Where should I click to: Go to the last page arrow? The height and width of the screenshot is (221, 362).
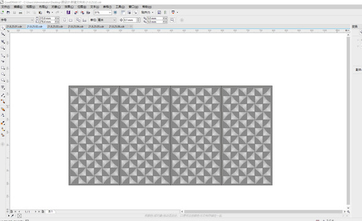pyautogui.click(x=39, y=212)
